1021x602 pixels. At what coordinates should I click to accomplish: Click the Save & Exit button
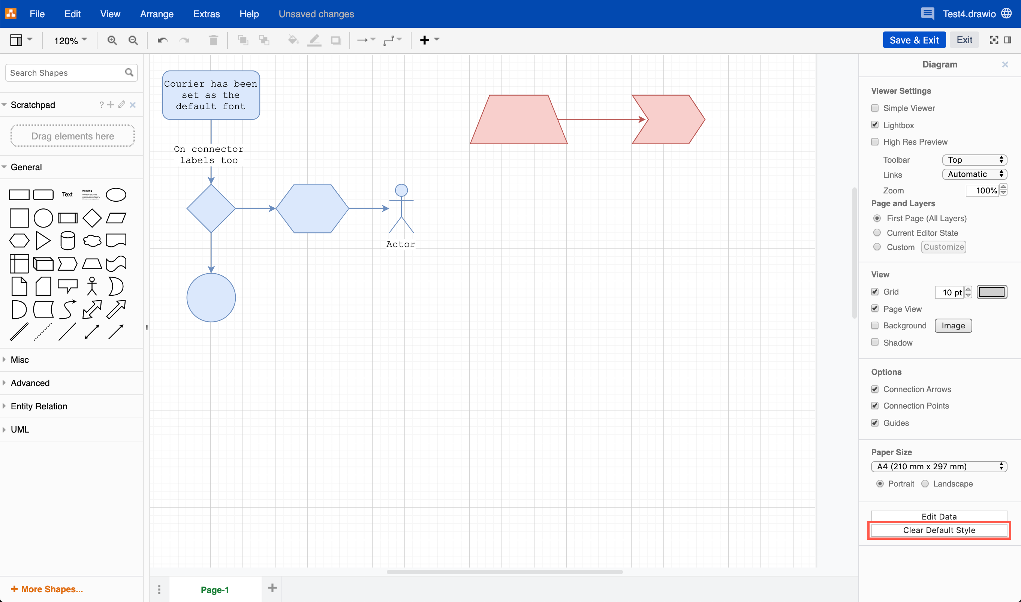[x=914, y=40]
